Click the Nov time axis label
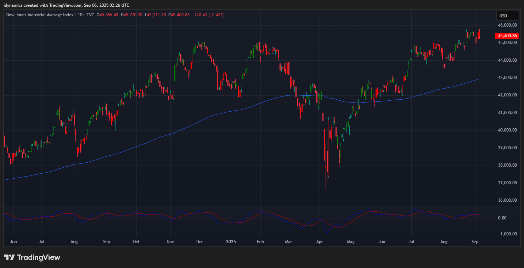 click(170, 242)
